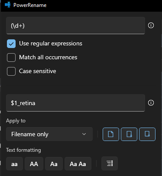Click the search field containing (\d+)
This screenshot has width=162, height=176.
75,26
